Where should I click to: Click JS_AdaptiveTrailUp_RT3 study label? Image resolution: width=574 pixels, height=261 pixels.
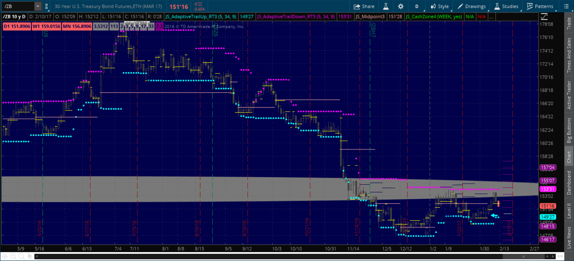point(200,17)
